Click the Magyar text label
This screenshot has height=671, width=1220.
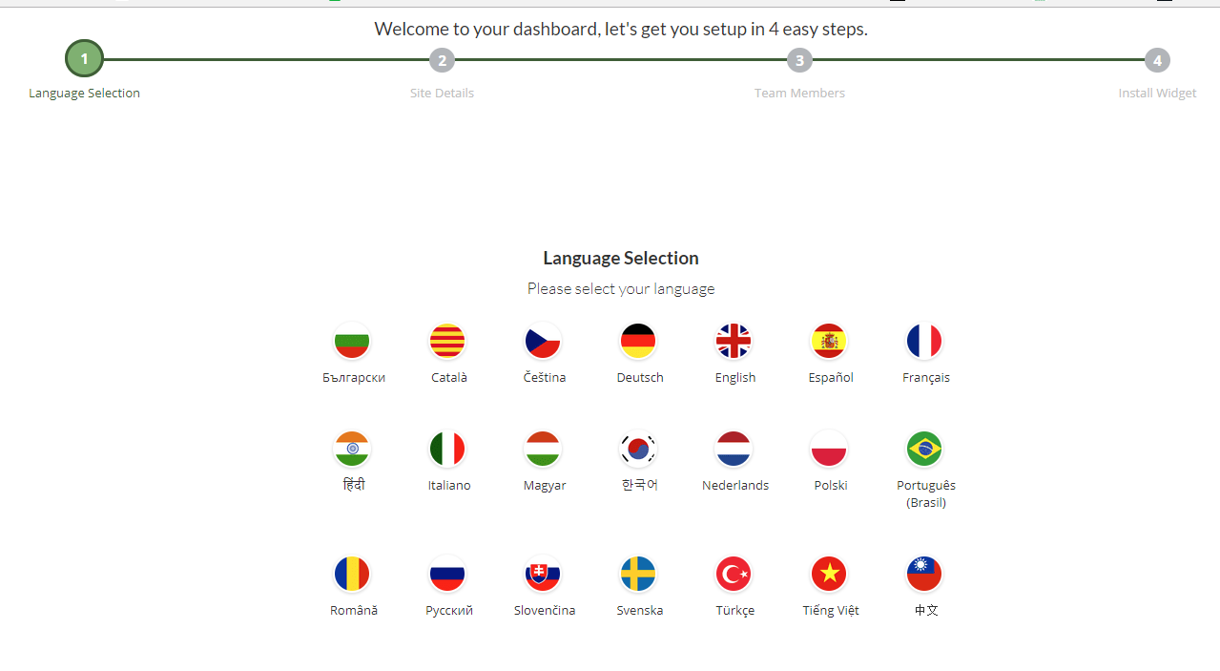point(545,486)
